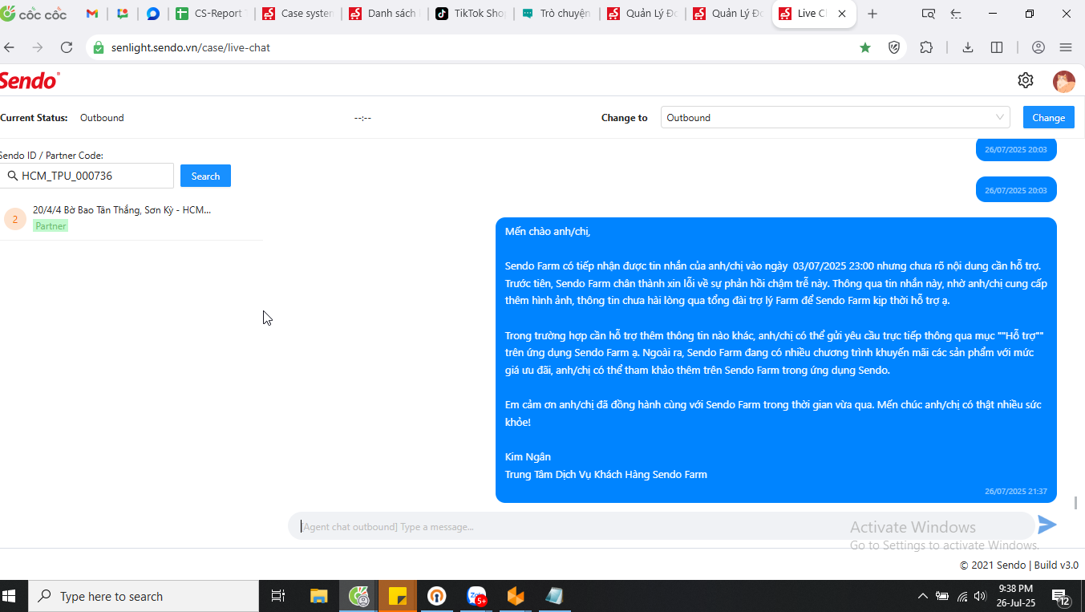Viewport: 1085px width, 612px height.
Task: Click the Kim Ngân signature line
Action: [x=528, y=457]
